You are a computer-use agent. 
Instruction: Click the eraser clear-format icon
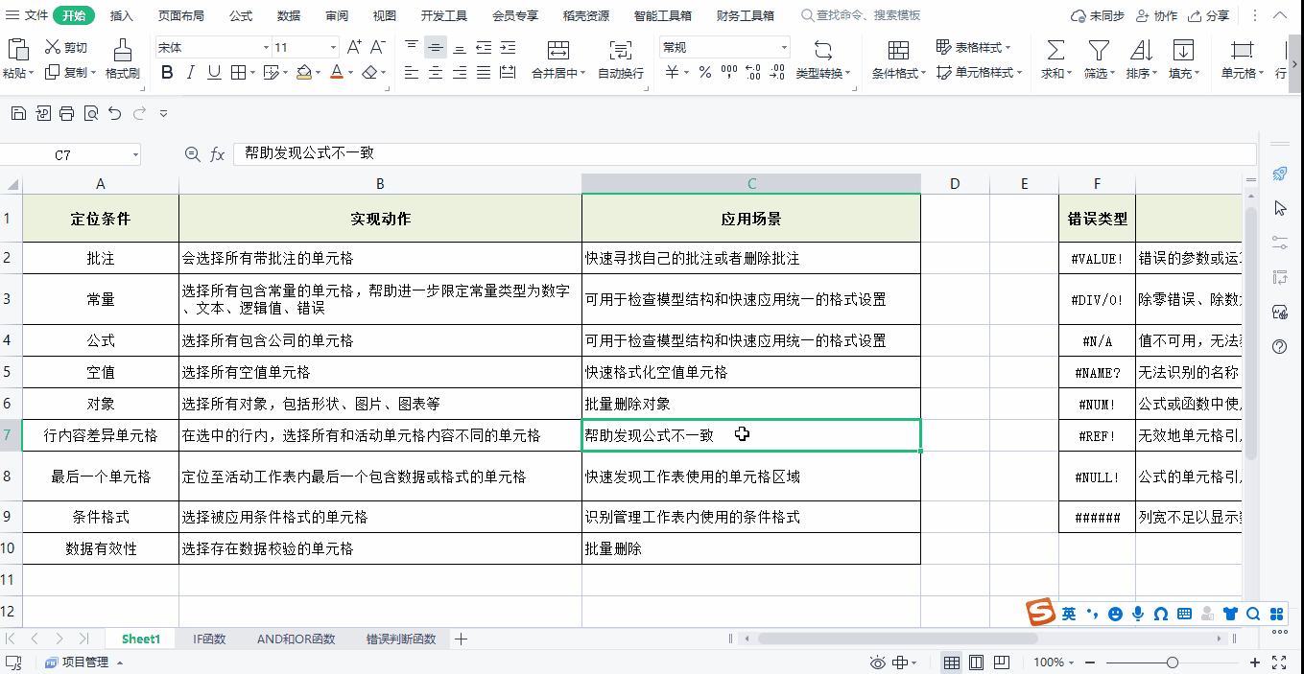tap(369, 73)
